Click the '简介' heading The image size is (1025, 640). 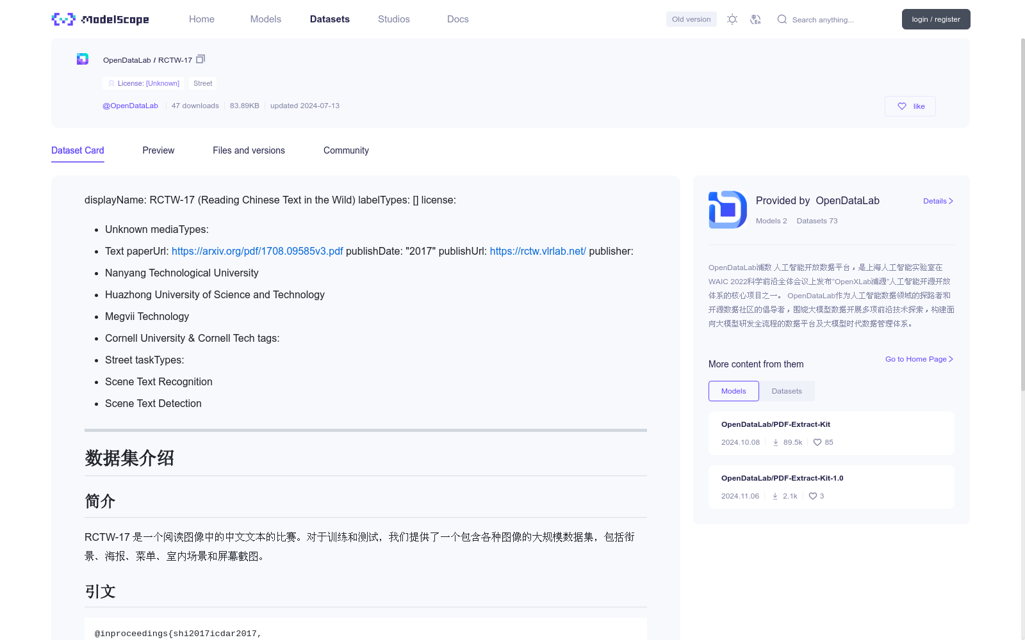[x=100, y=501]
